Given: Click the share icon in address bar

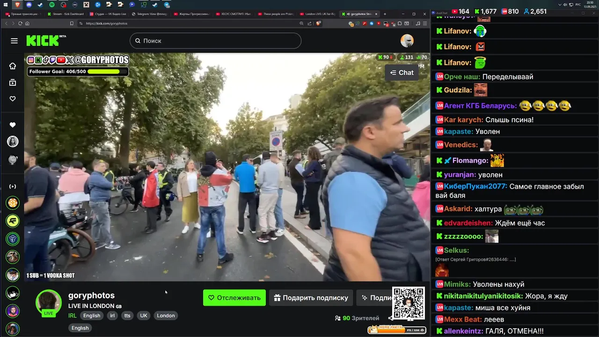Looking at the screenshot, I should click(310, 23).
